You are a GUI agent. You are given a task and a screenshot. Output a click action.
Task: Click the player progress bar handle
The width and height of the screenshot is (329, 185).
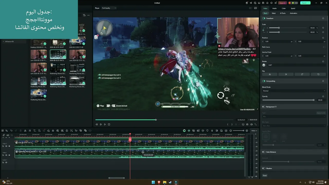click(x=156, y=120)
